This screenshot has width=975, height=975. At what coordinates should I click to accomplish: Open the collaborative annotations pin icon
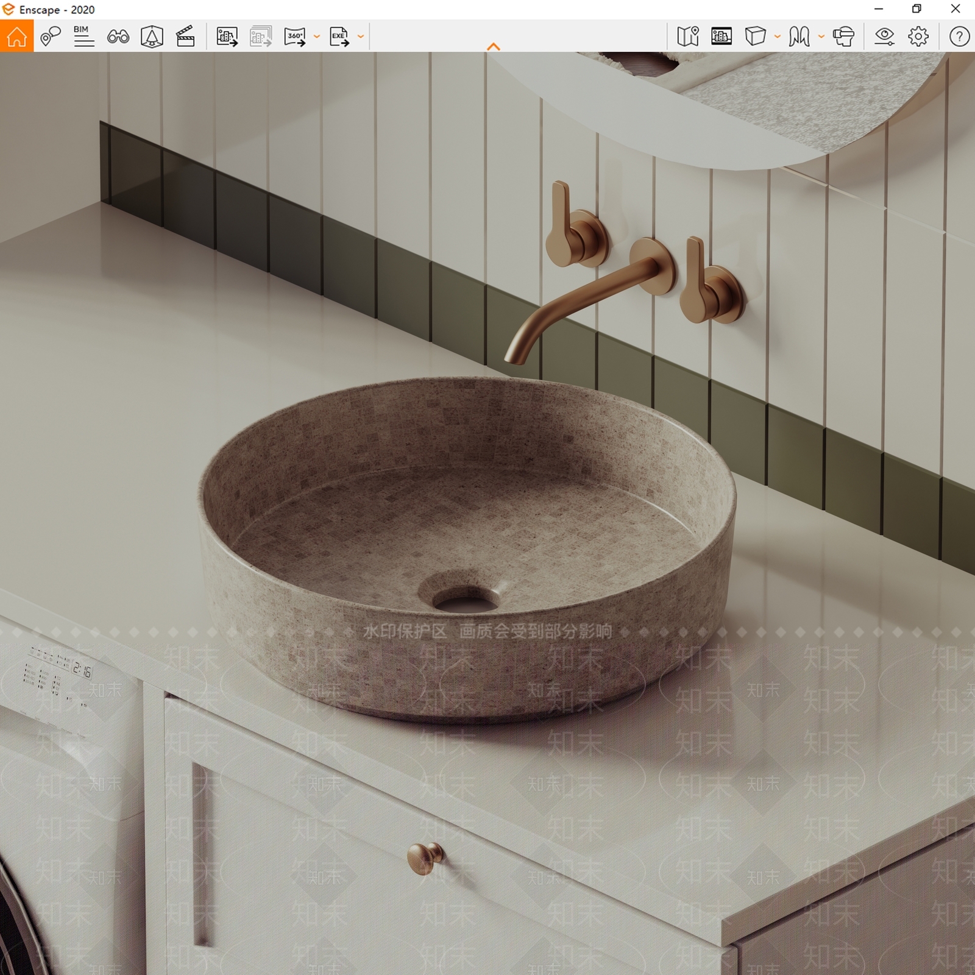[51, 37]
